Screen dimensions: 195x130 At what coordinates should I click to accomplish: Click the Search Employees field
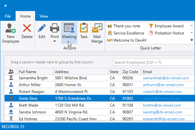151,62
